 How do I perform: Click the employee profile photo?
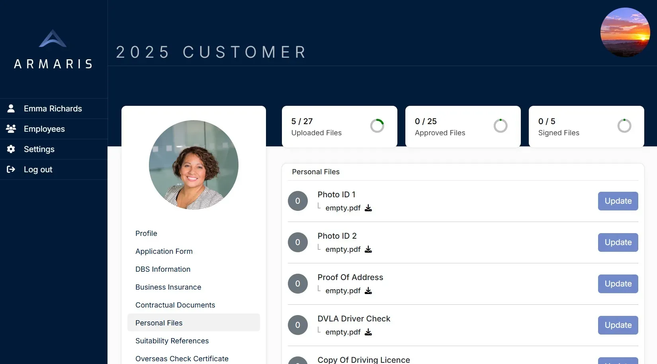194,165
